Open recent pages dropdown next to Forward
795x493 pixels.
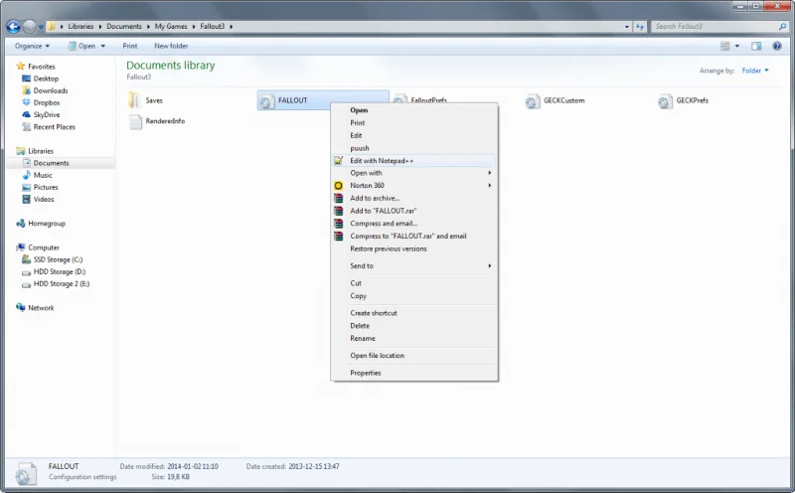point(41,27)
